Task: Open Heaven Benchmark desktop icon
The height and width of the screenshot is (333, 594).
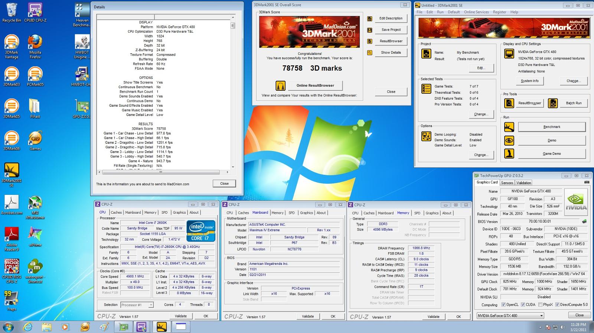Action: 81,15
